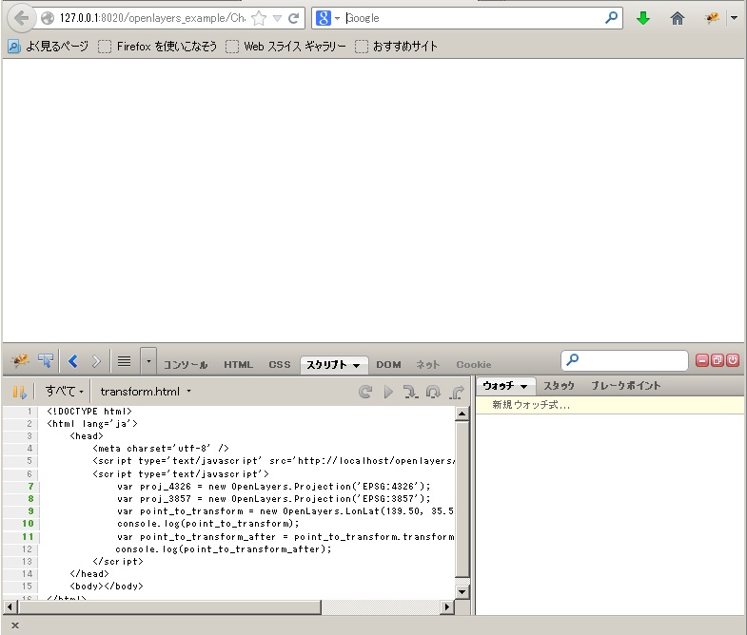Switch to the DOM tab
Viewport: 747px width, 635px height.
(x=388, y=365)
